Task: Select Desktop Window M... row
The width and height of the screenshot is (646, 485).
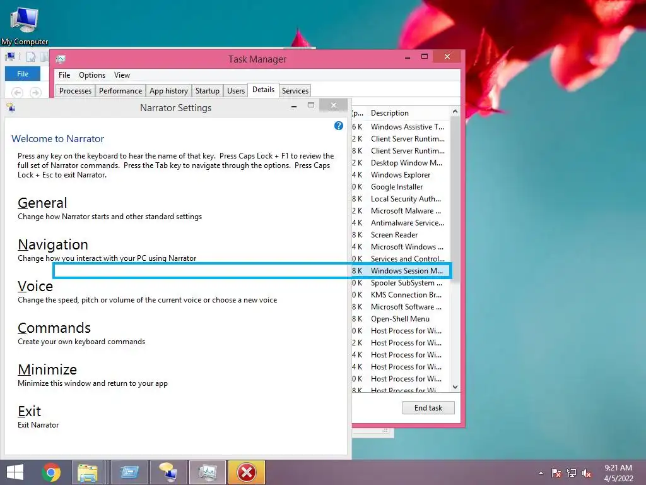Action: click(x=401, y=163)
